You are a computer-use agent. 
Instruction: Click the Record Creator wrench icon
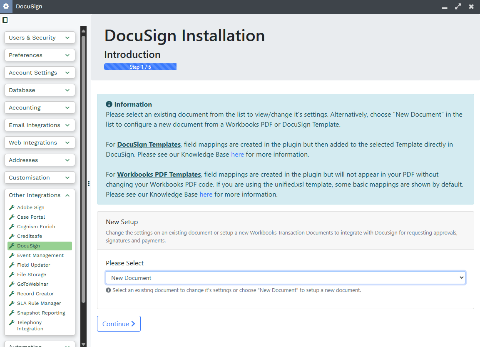coord(12,293)
